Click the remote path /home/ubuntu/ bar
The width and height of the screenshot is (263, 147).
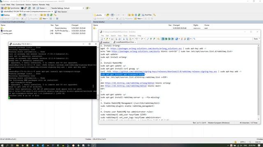[178, 22]
